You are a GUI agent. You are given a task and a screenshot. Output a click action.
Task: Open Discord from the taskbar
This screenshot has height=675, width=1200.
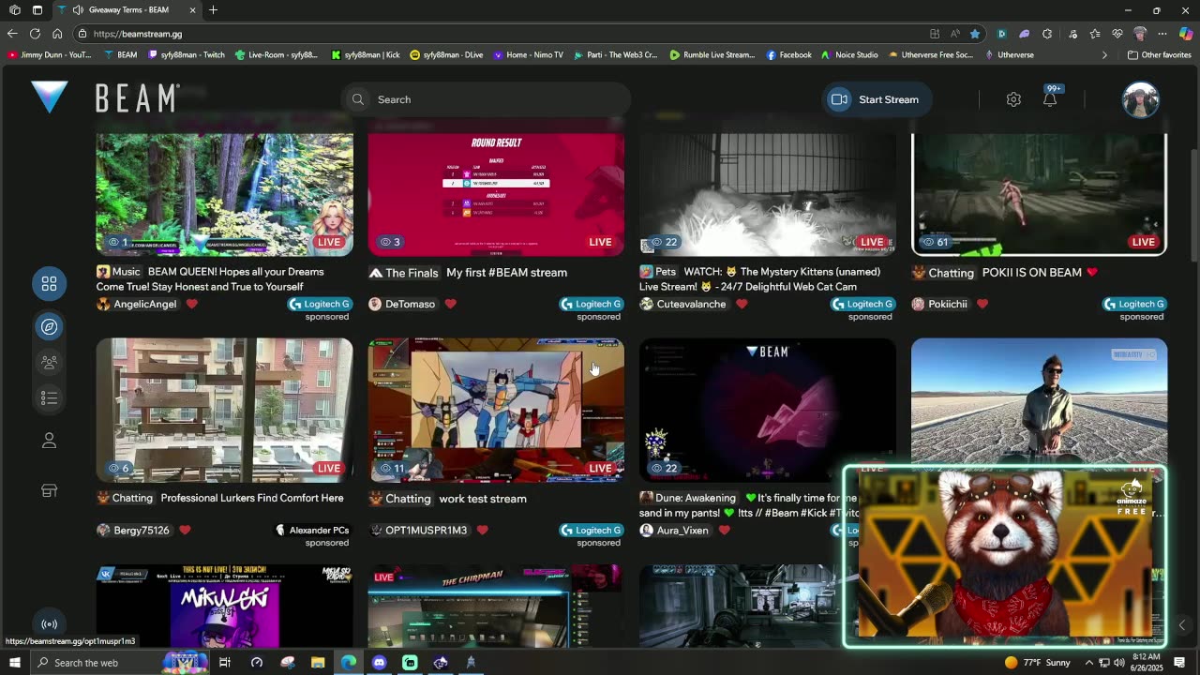[379, 663]
